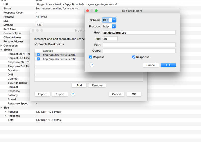Open help in Edit Breakpoint dialog

tap(92, 65)
